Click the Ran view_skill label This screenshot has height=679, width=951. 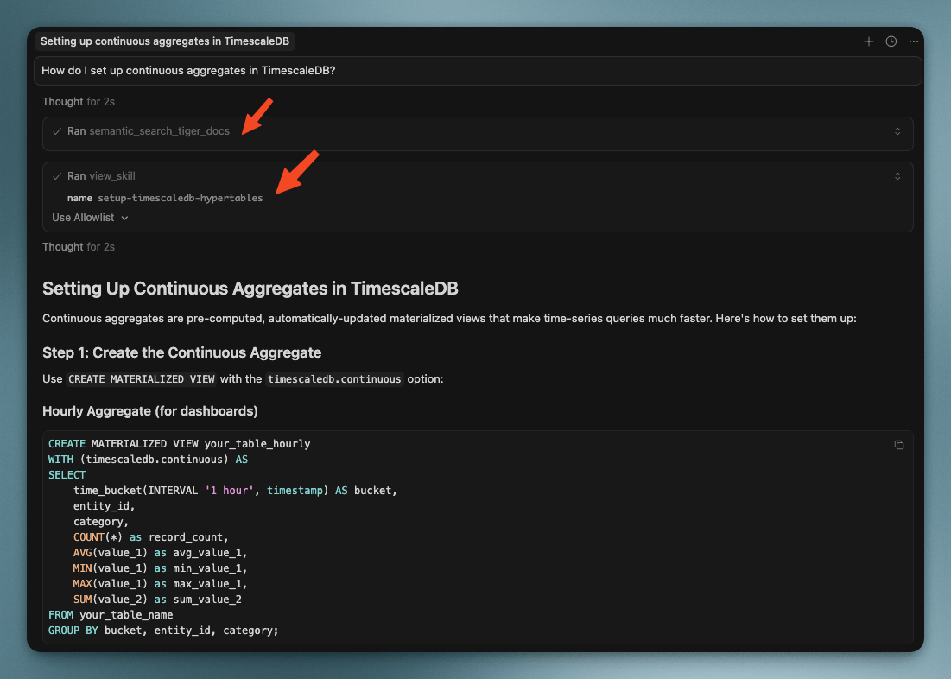coord(101,176)
